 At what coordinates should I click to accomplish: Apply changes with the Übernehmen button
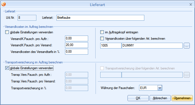pos(182,98)
